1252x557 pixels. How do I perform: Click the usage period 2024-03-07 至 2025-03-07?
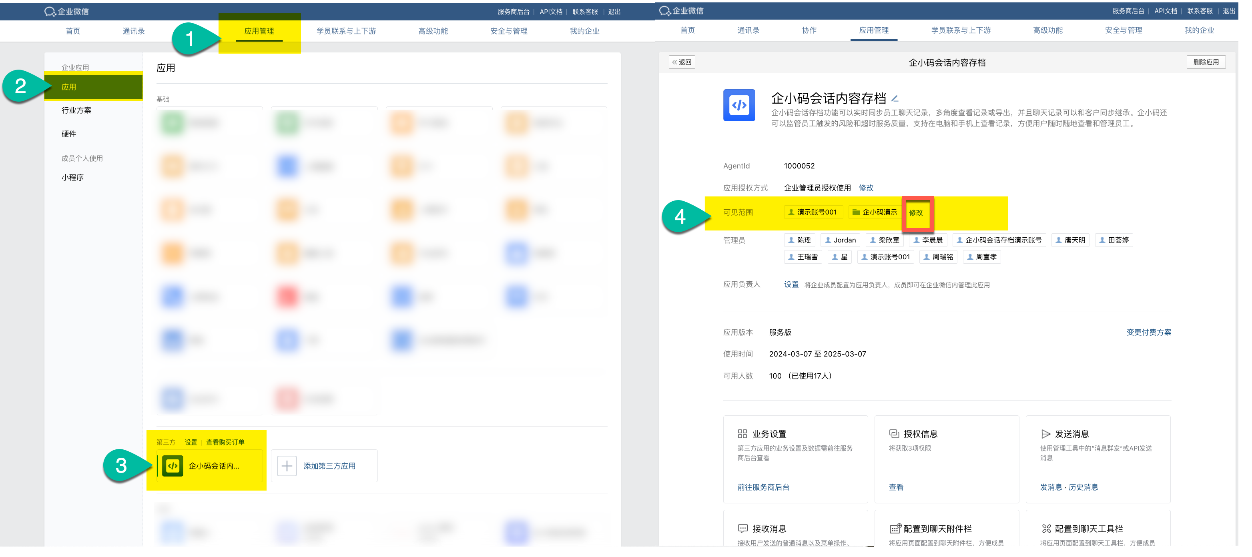pos(817,354)
